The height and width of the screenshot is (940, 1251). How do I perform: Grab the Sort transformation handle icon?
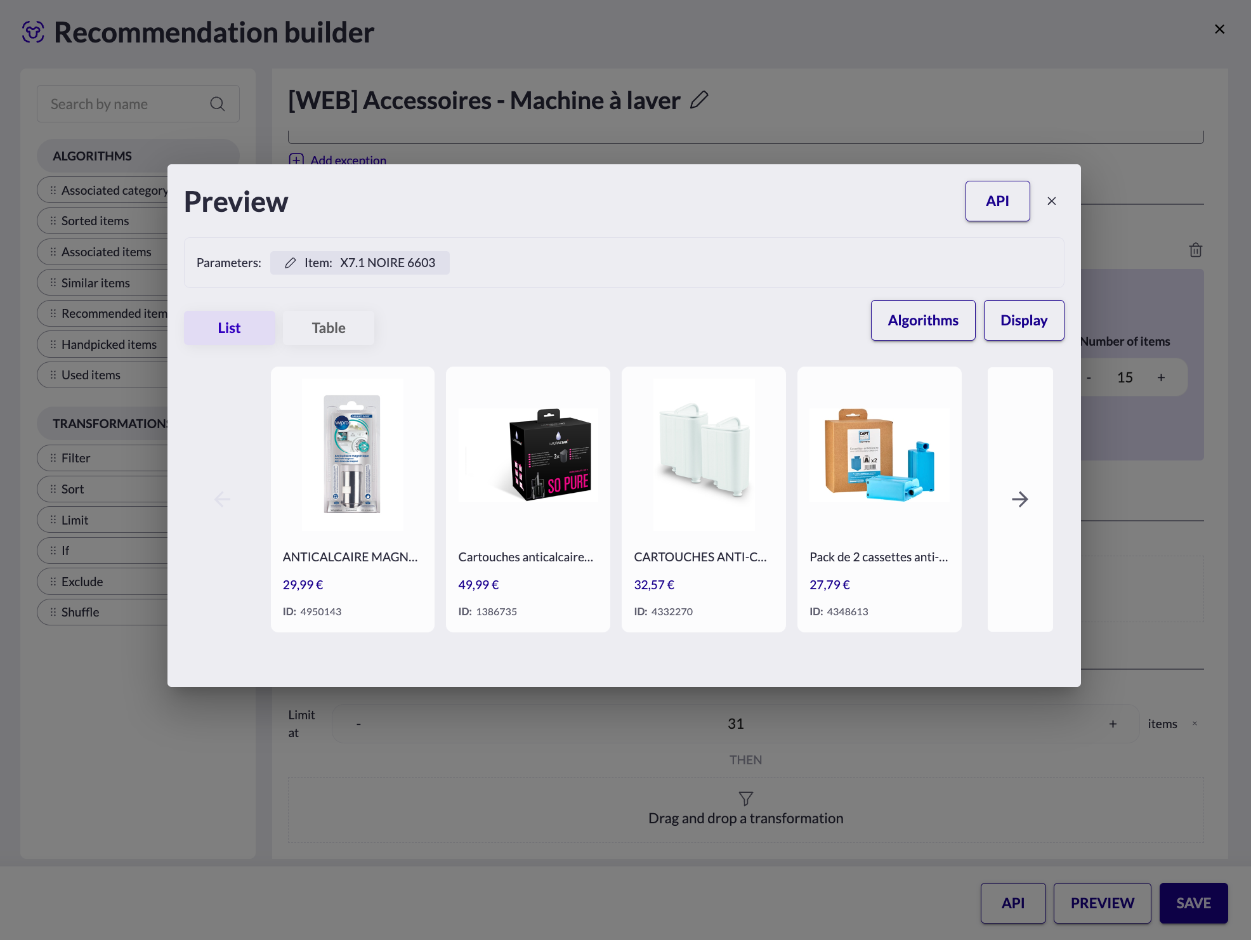tap(53, 489)
